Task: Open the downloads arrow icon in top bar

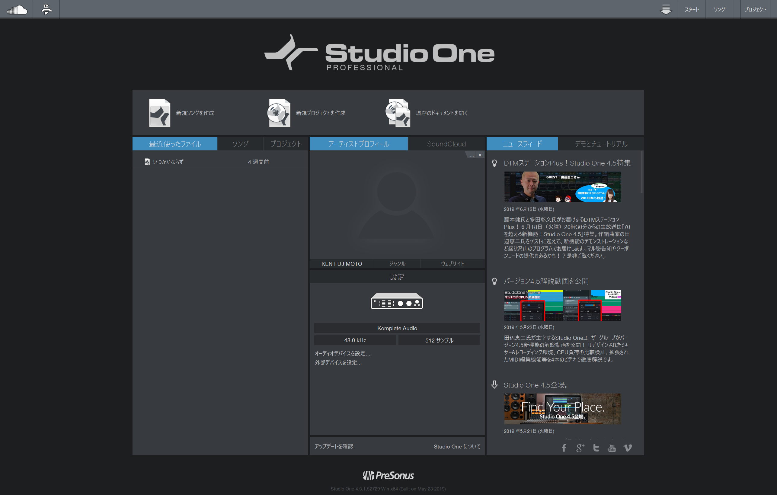Action: (666, 9)
